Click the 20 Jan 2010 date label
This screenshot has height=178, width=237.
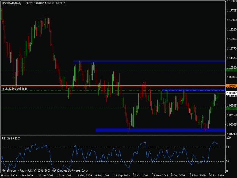click(216, 176)
